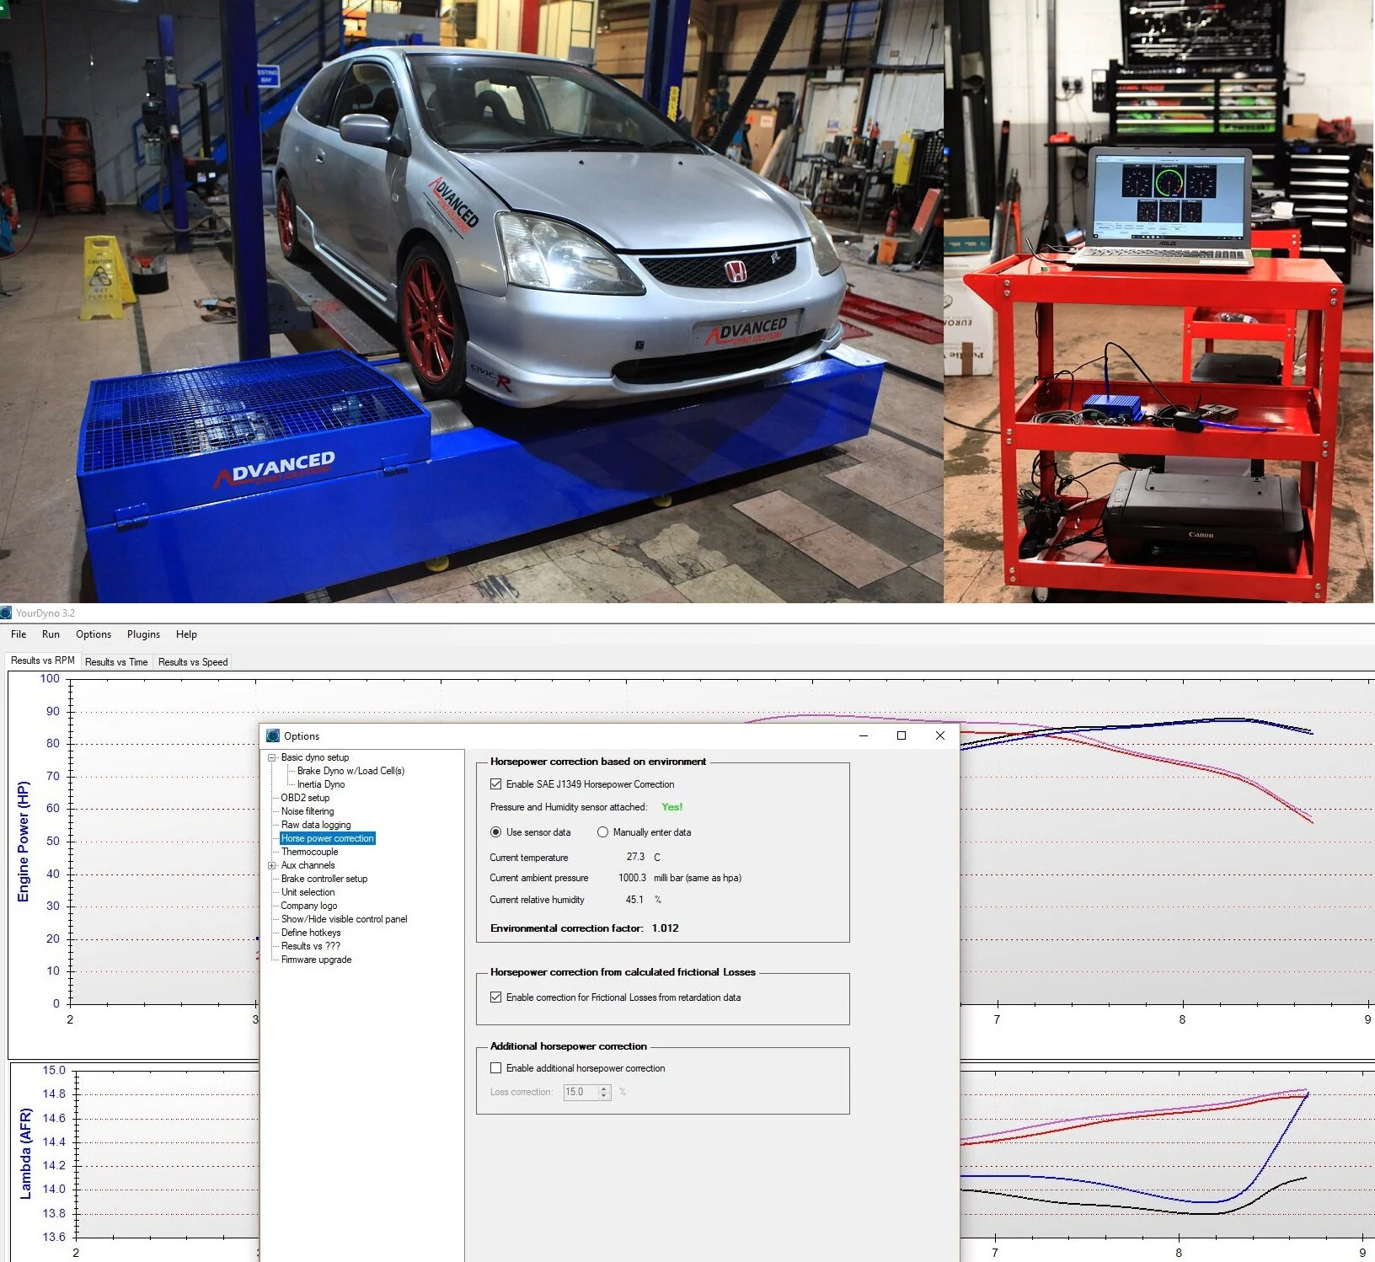Screen dimensions: 1375x1262
Task: Minimize the Options dialog
Action: point(864,735)
